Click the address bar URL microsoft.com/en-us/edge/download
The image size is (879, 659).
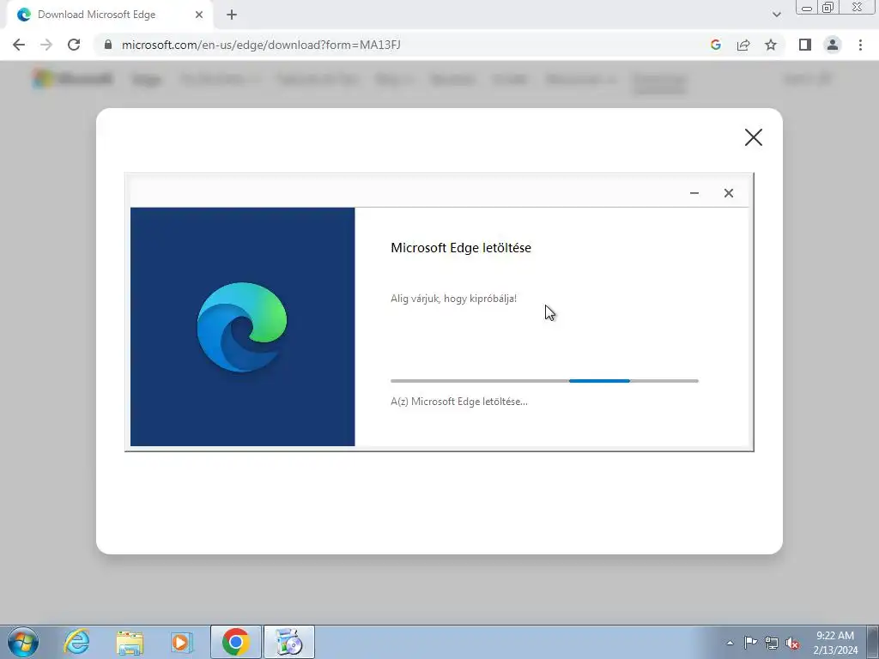click(x=261, y=45)
